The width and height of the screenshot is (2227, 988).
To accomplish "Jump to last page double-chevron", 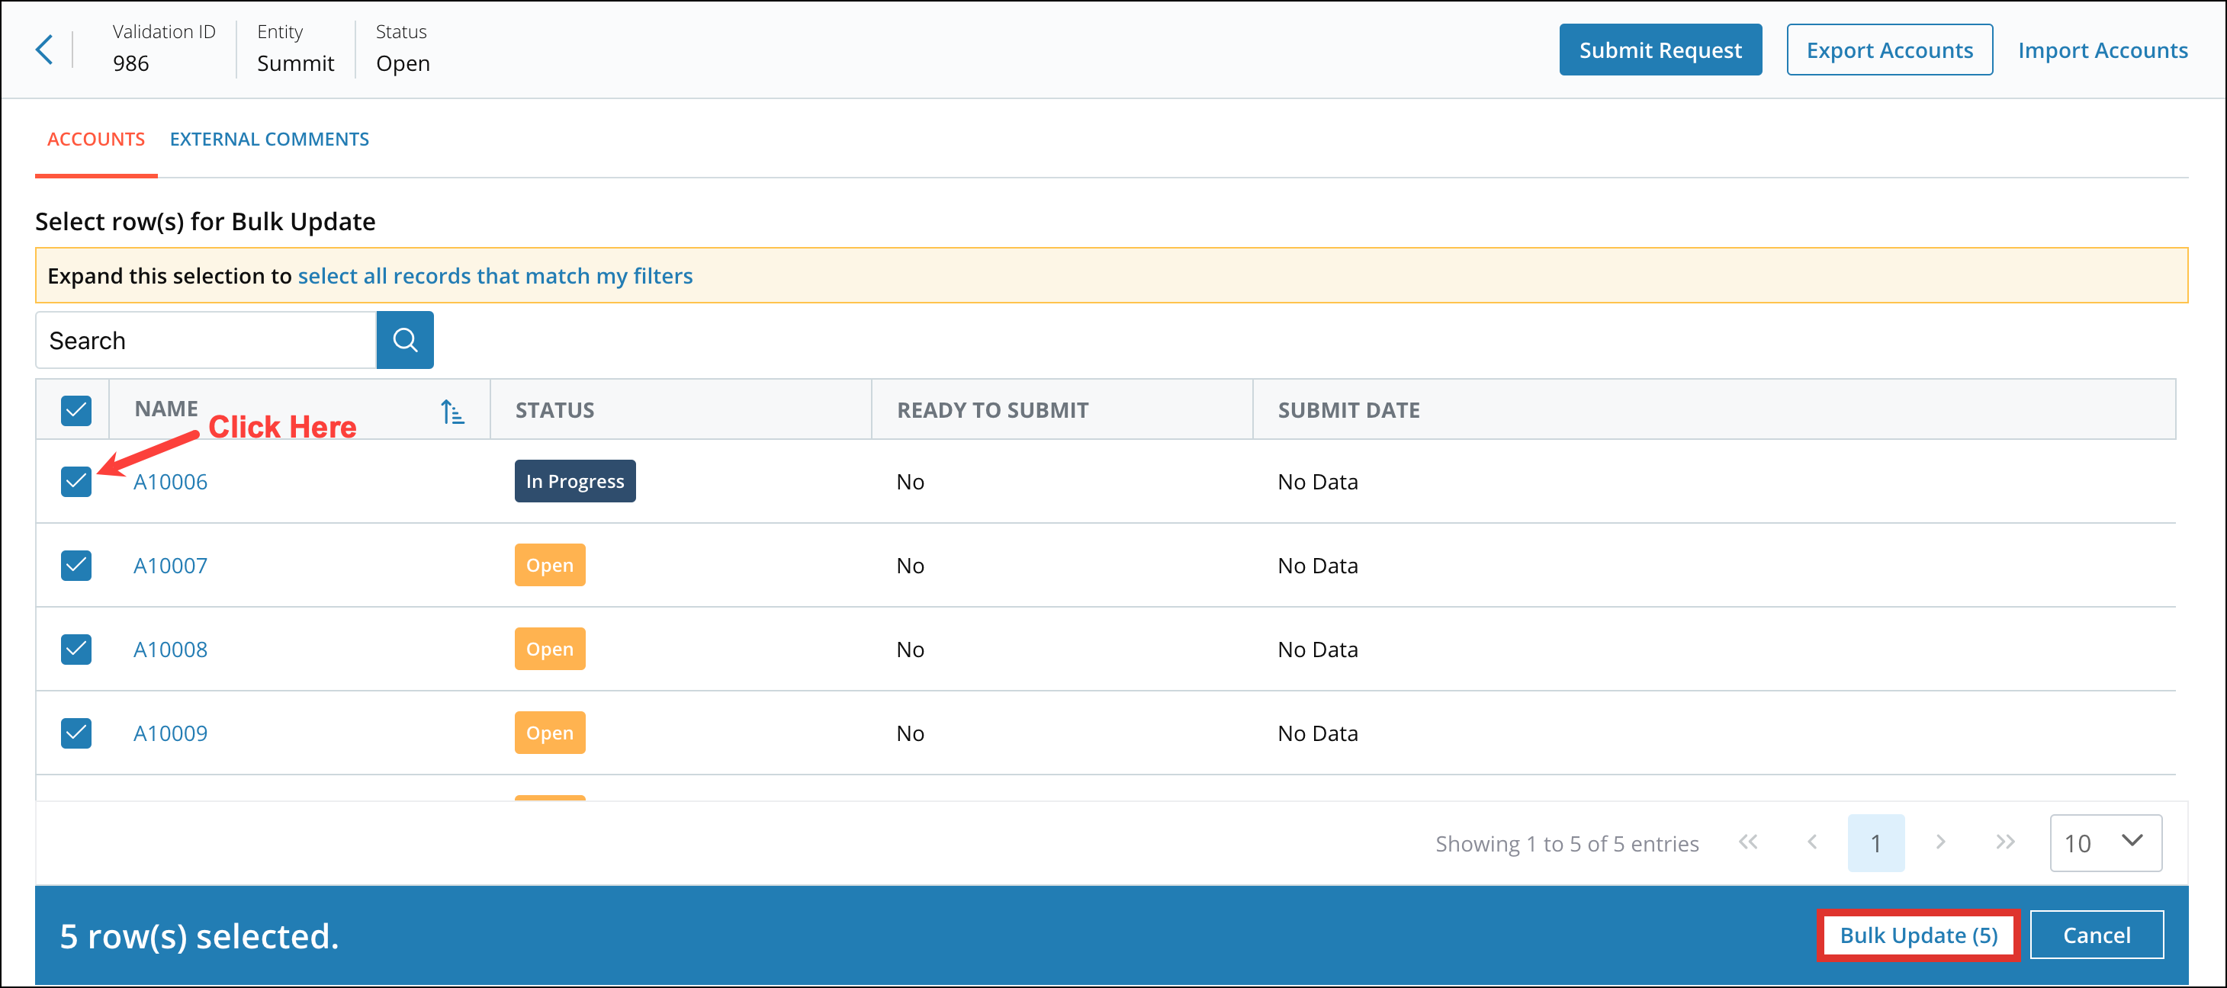I will (x=2005, y=842).
